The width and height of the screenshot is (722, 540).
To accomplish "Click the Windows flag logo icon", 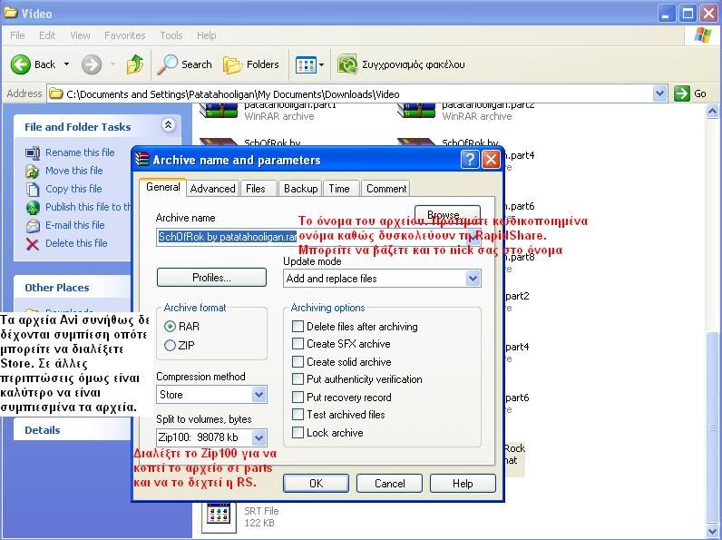I will pyautogui.click(x=702, y=35).
